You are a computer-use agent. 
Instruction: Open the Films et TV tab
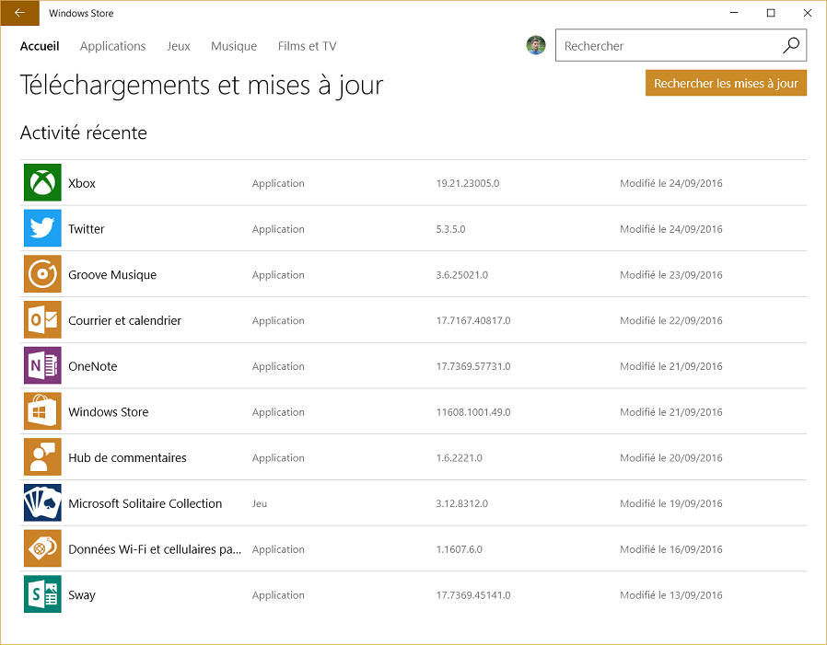coord(307,46)
